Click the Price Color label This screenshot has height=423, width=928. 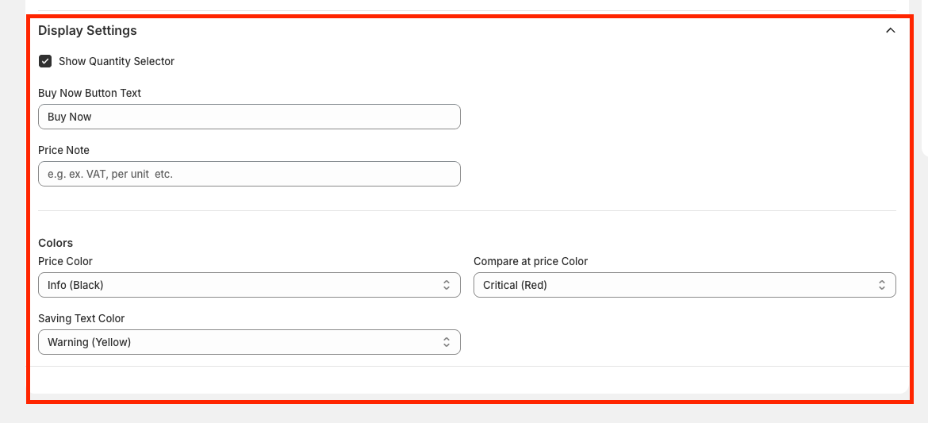(x=65, y=261)
